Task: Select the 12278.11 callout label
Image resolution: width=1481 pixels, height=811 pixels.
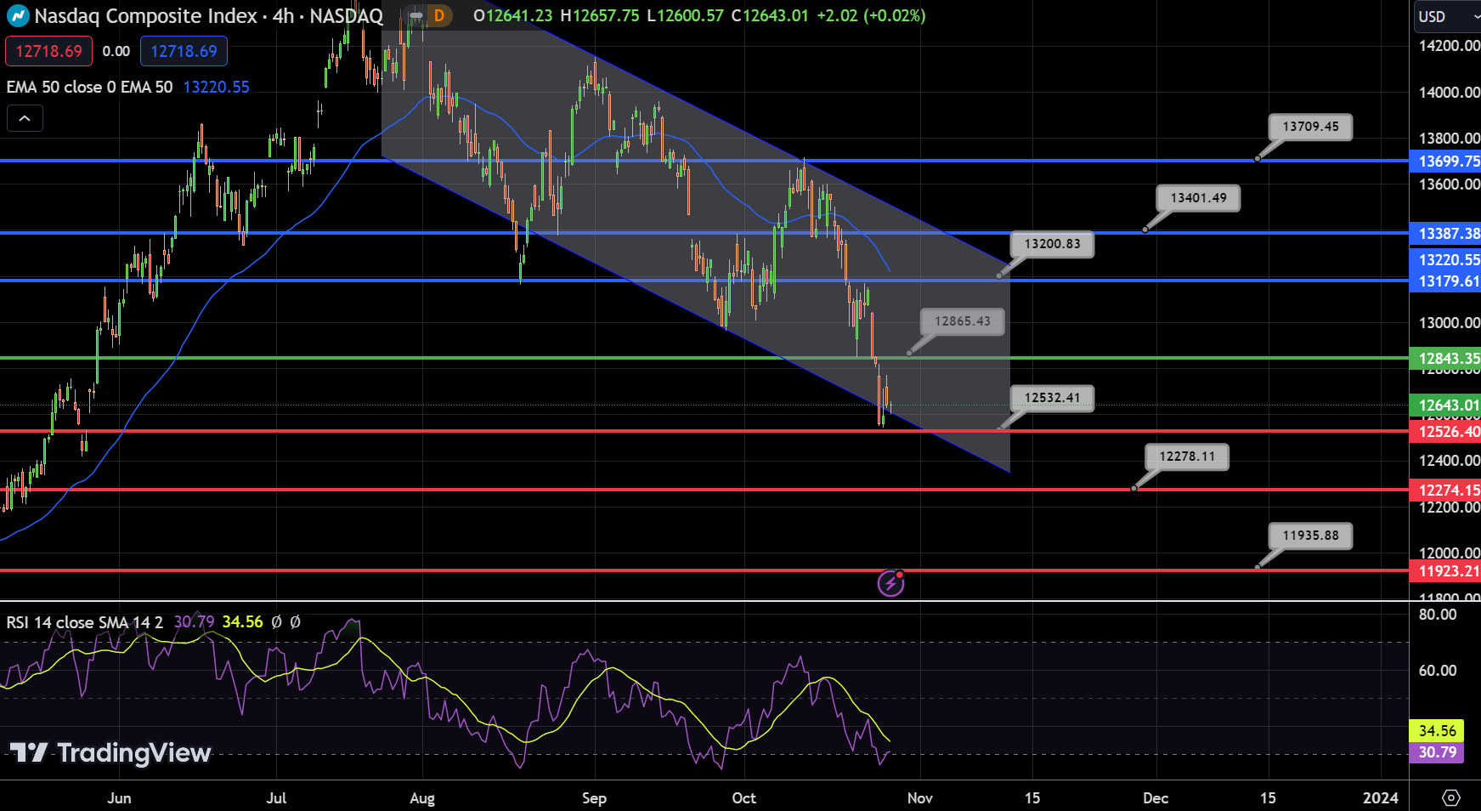Action: (1187, 457)
